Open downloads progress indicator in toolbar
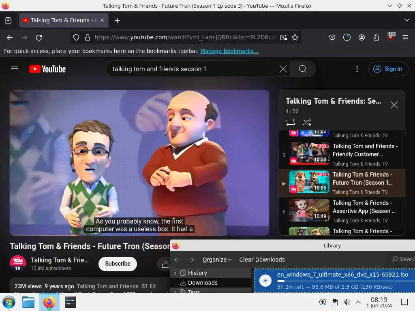Screen dimensions: 415x311 tap(347, 37)
